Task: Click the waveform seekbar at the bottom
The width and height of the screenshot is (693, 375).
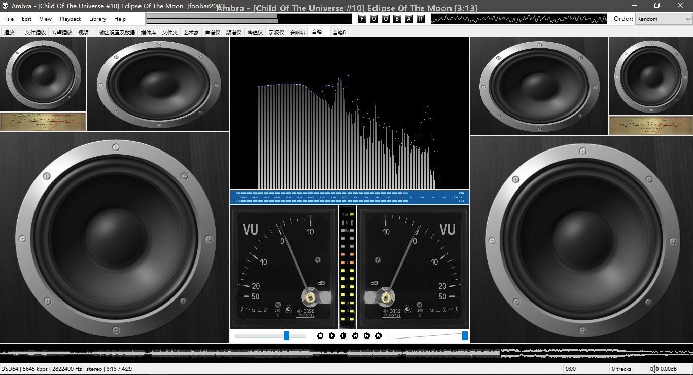Action: (346, 353)
